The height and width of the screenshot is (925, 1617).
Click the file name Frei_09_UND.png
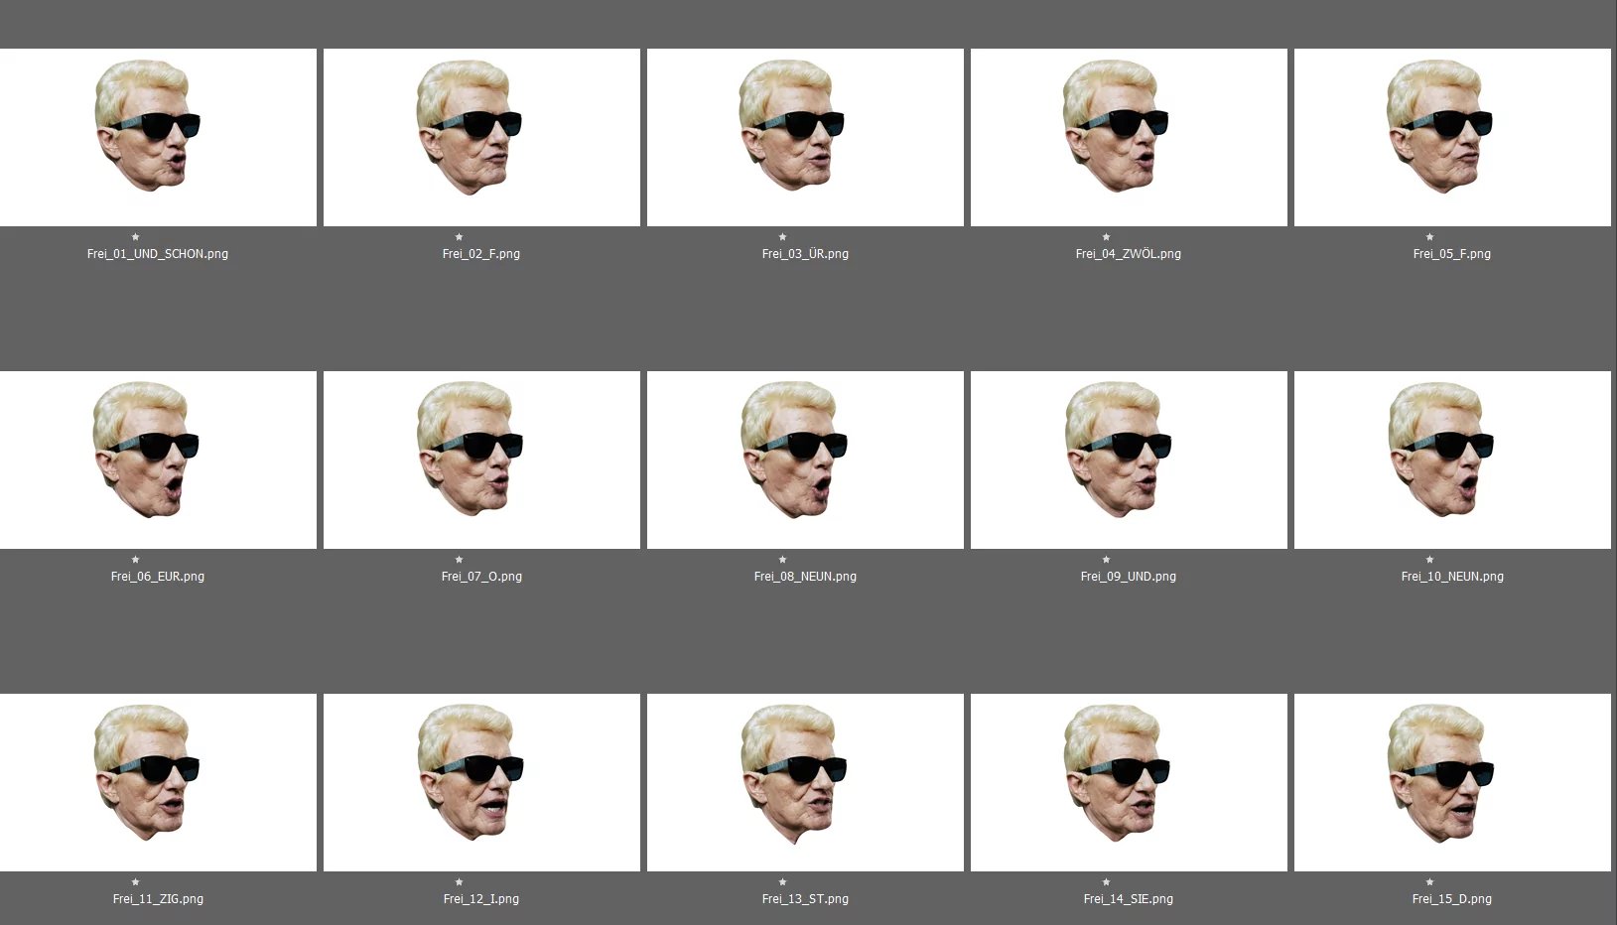point(1129,577)
